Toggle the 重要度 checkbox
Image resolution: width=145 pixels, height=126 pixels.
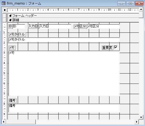pyautogui.click(x=116, y=47)
